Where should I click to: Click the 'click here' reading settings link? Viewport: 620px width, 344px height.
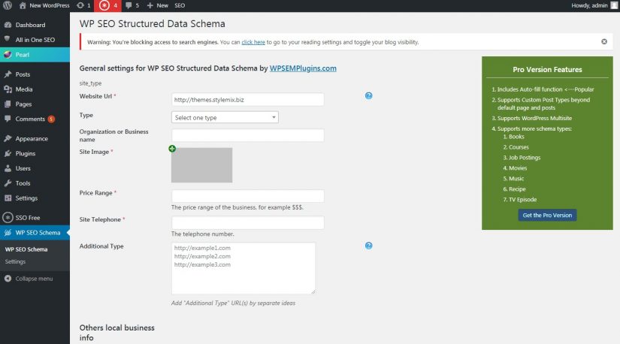[x=253, y=42]
